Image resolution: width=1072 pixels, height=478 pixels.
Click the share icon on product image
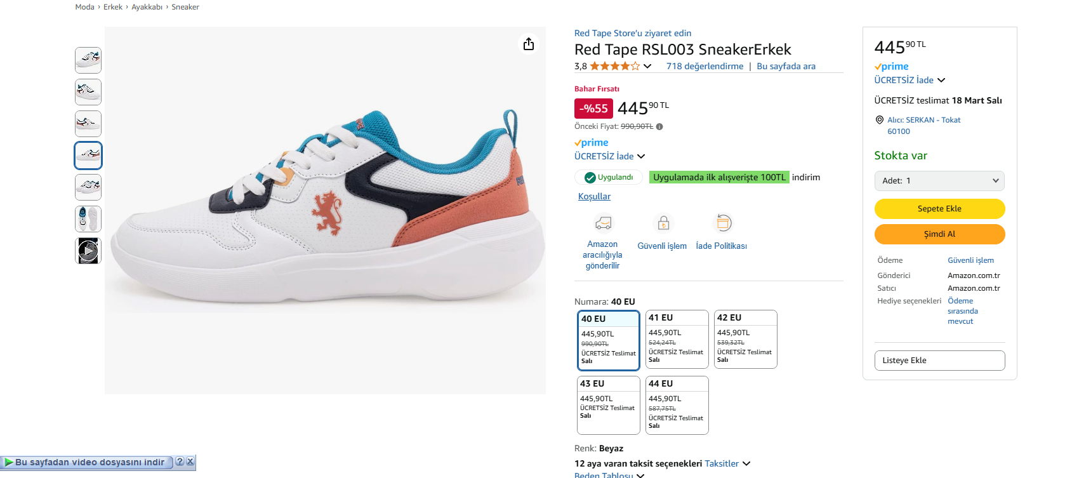click(529, 44)
